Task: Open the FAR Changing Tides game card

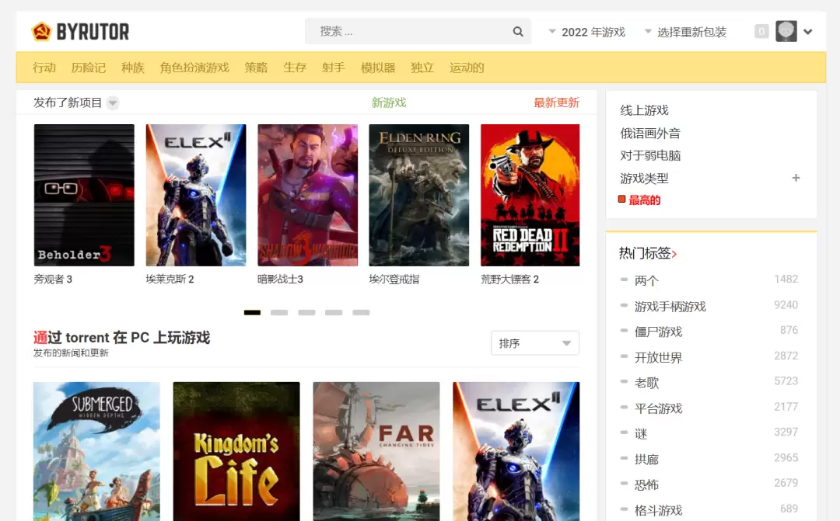Action: pos(376,451)
